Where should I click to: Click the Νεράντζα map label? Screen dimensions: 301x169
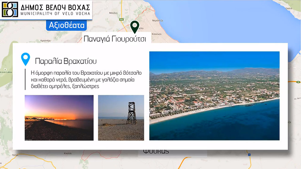[158, 20]
